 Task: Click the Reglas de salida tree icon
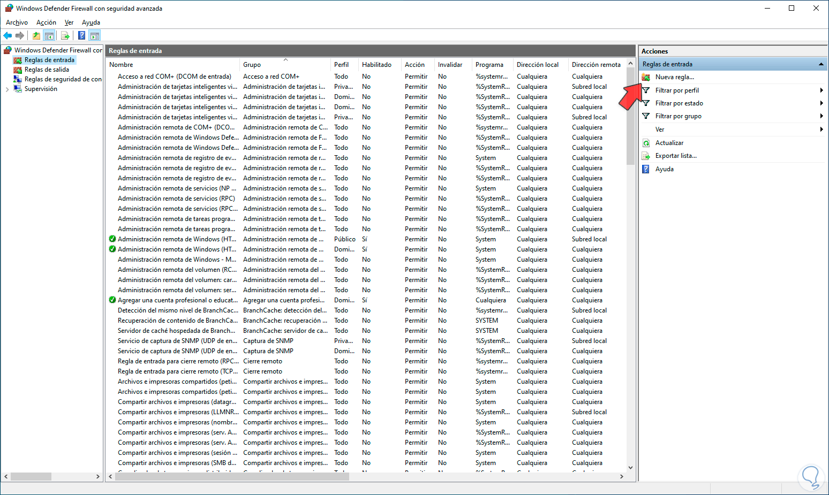click(18, 70)
